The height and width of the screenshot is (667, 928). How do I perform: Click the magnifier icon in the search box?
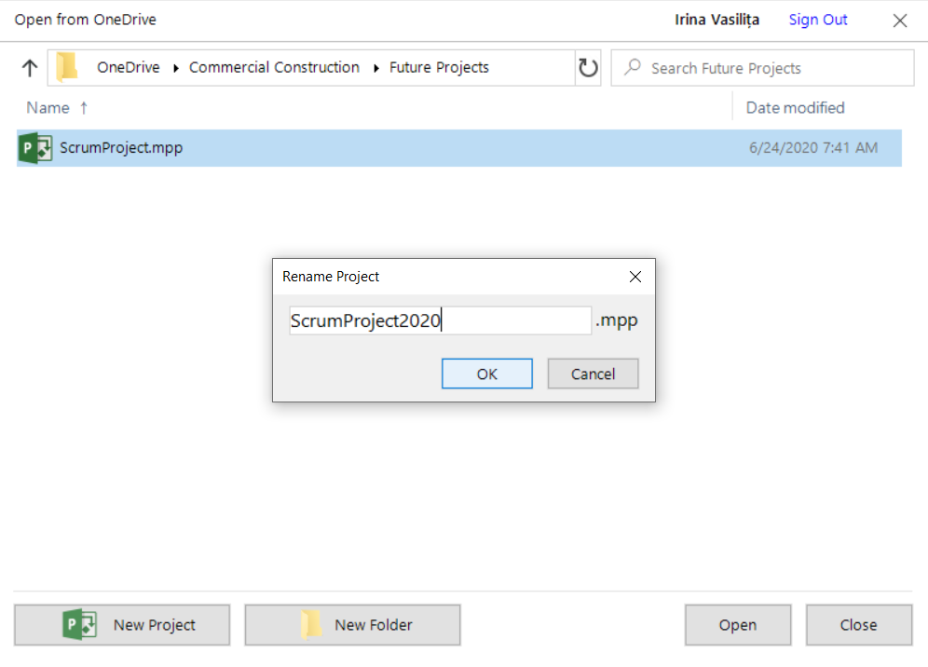tap(633, 68)
